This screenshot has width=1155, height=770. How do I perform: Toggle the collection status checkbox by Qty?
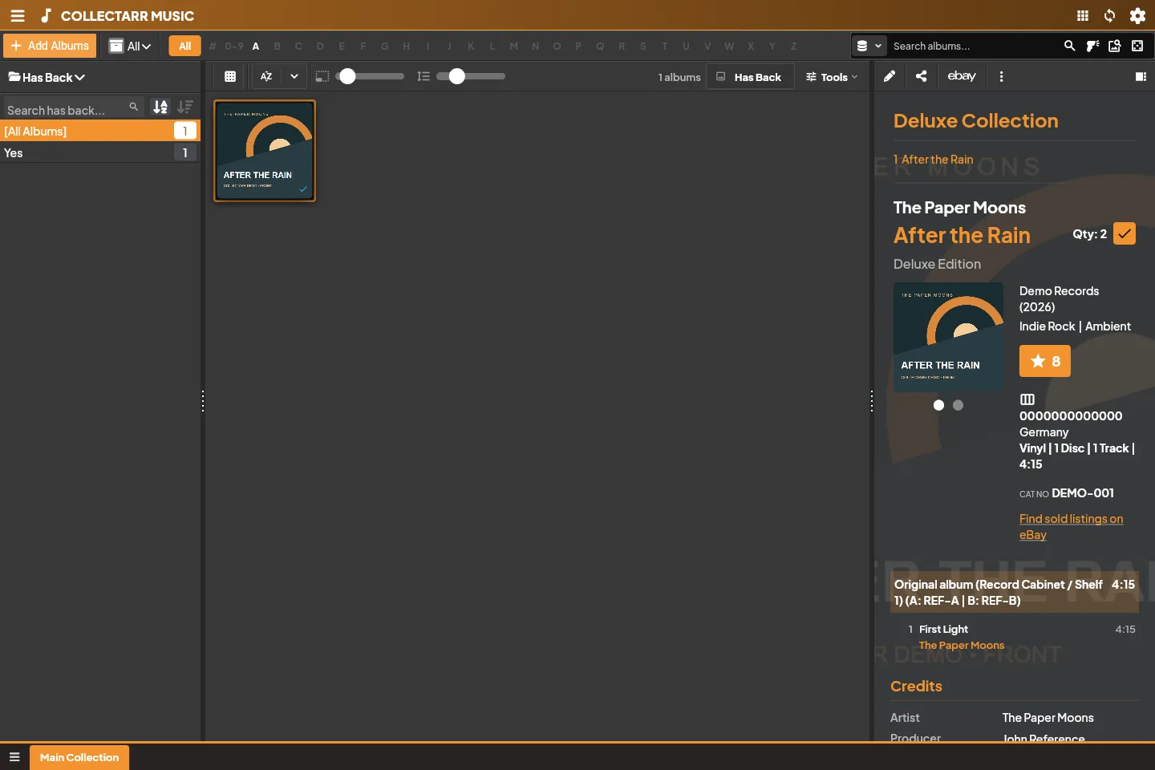(x=1125, y=233)
